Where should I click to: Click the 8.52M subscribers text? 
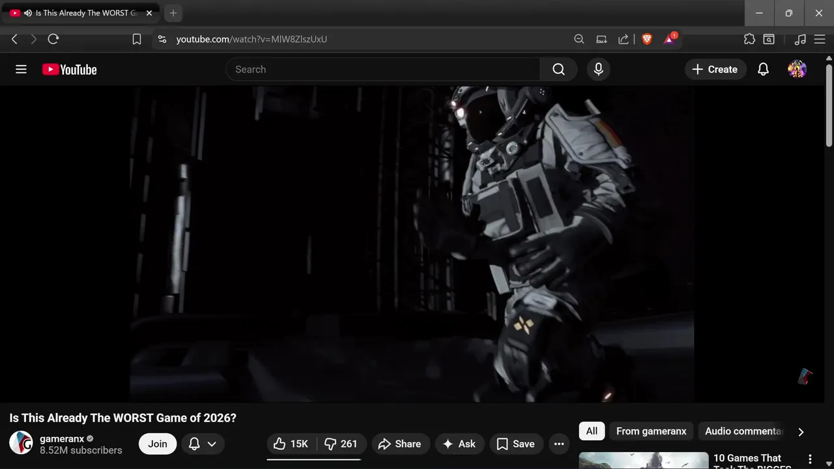pos(81,450)
